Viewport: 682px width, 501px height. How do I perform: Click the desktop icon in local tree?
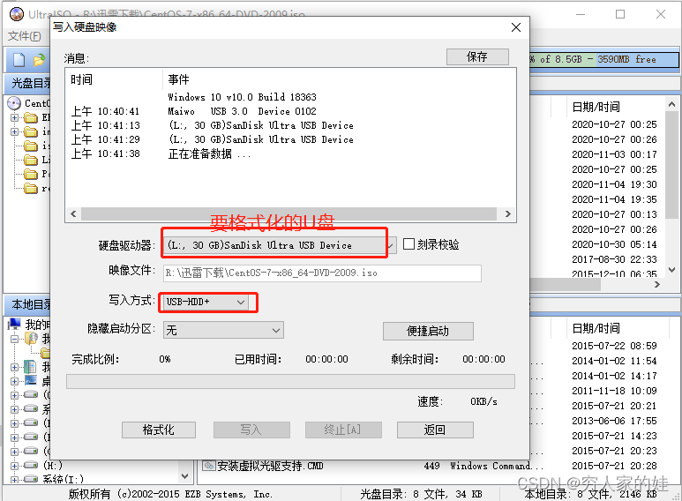point(31,381)
